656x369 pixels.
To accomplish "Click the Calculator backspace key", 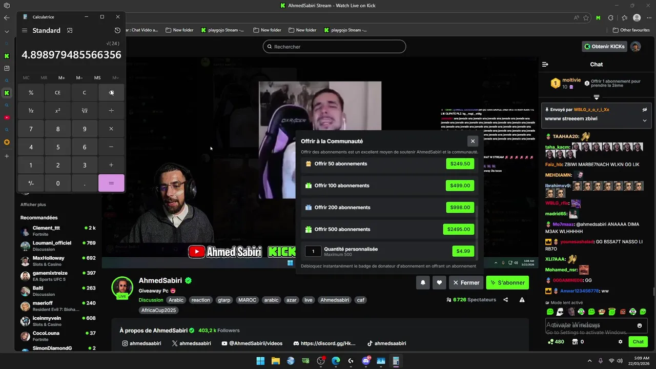I will (x=111, y=93).
